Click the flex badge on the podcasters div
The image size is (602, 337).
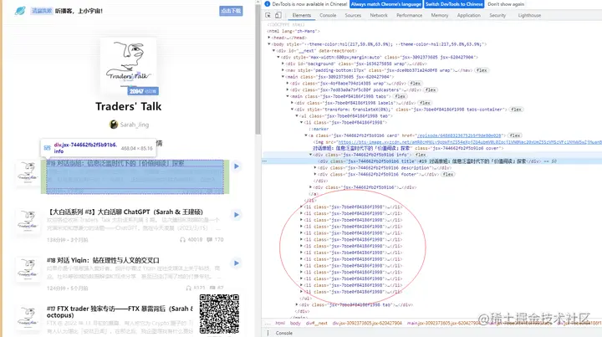[431, 89]
